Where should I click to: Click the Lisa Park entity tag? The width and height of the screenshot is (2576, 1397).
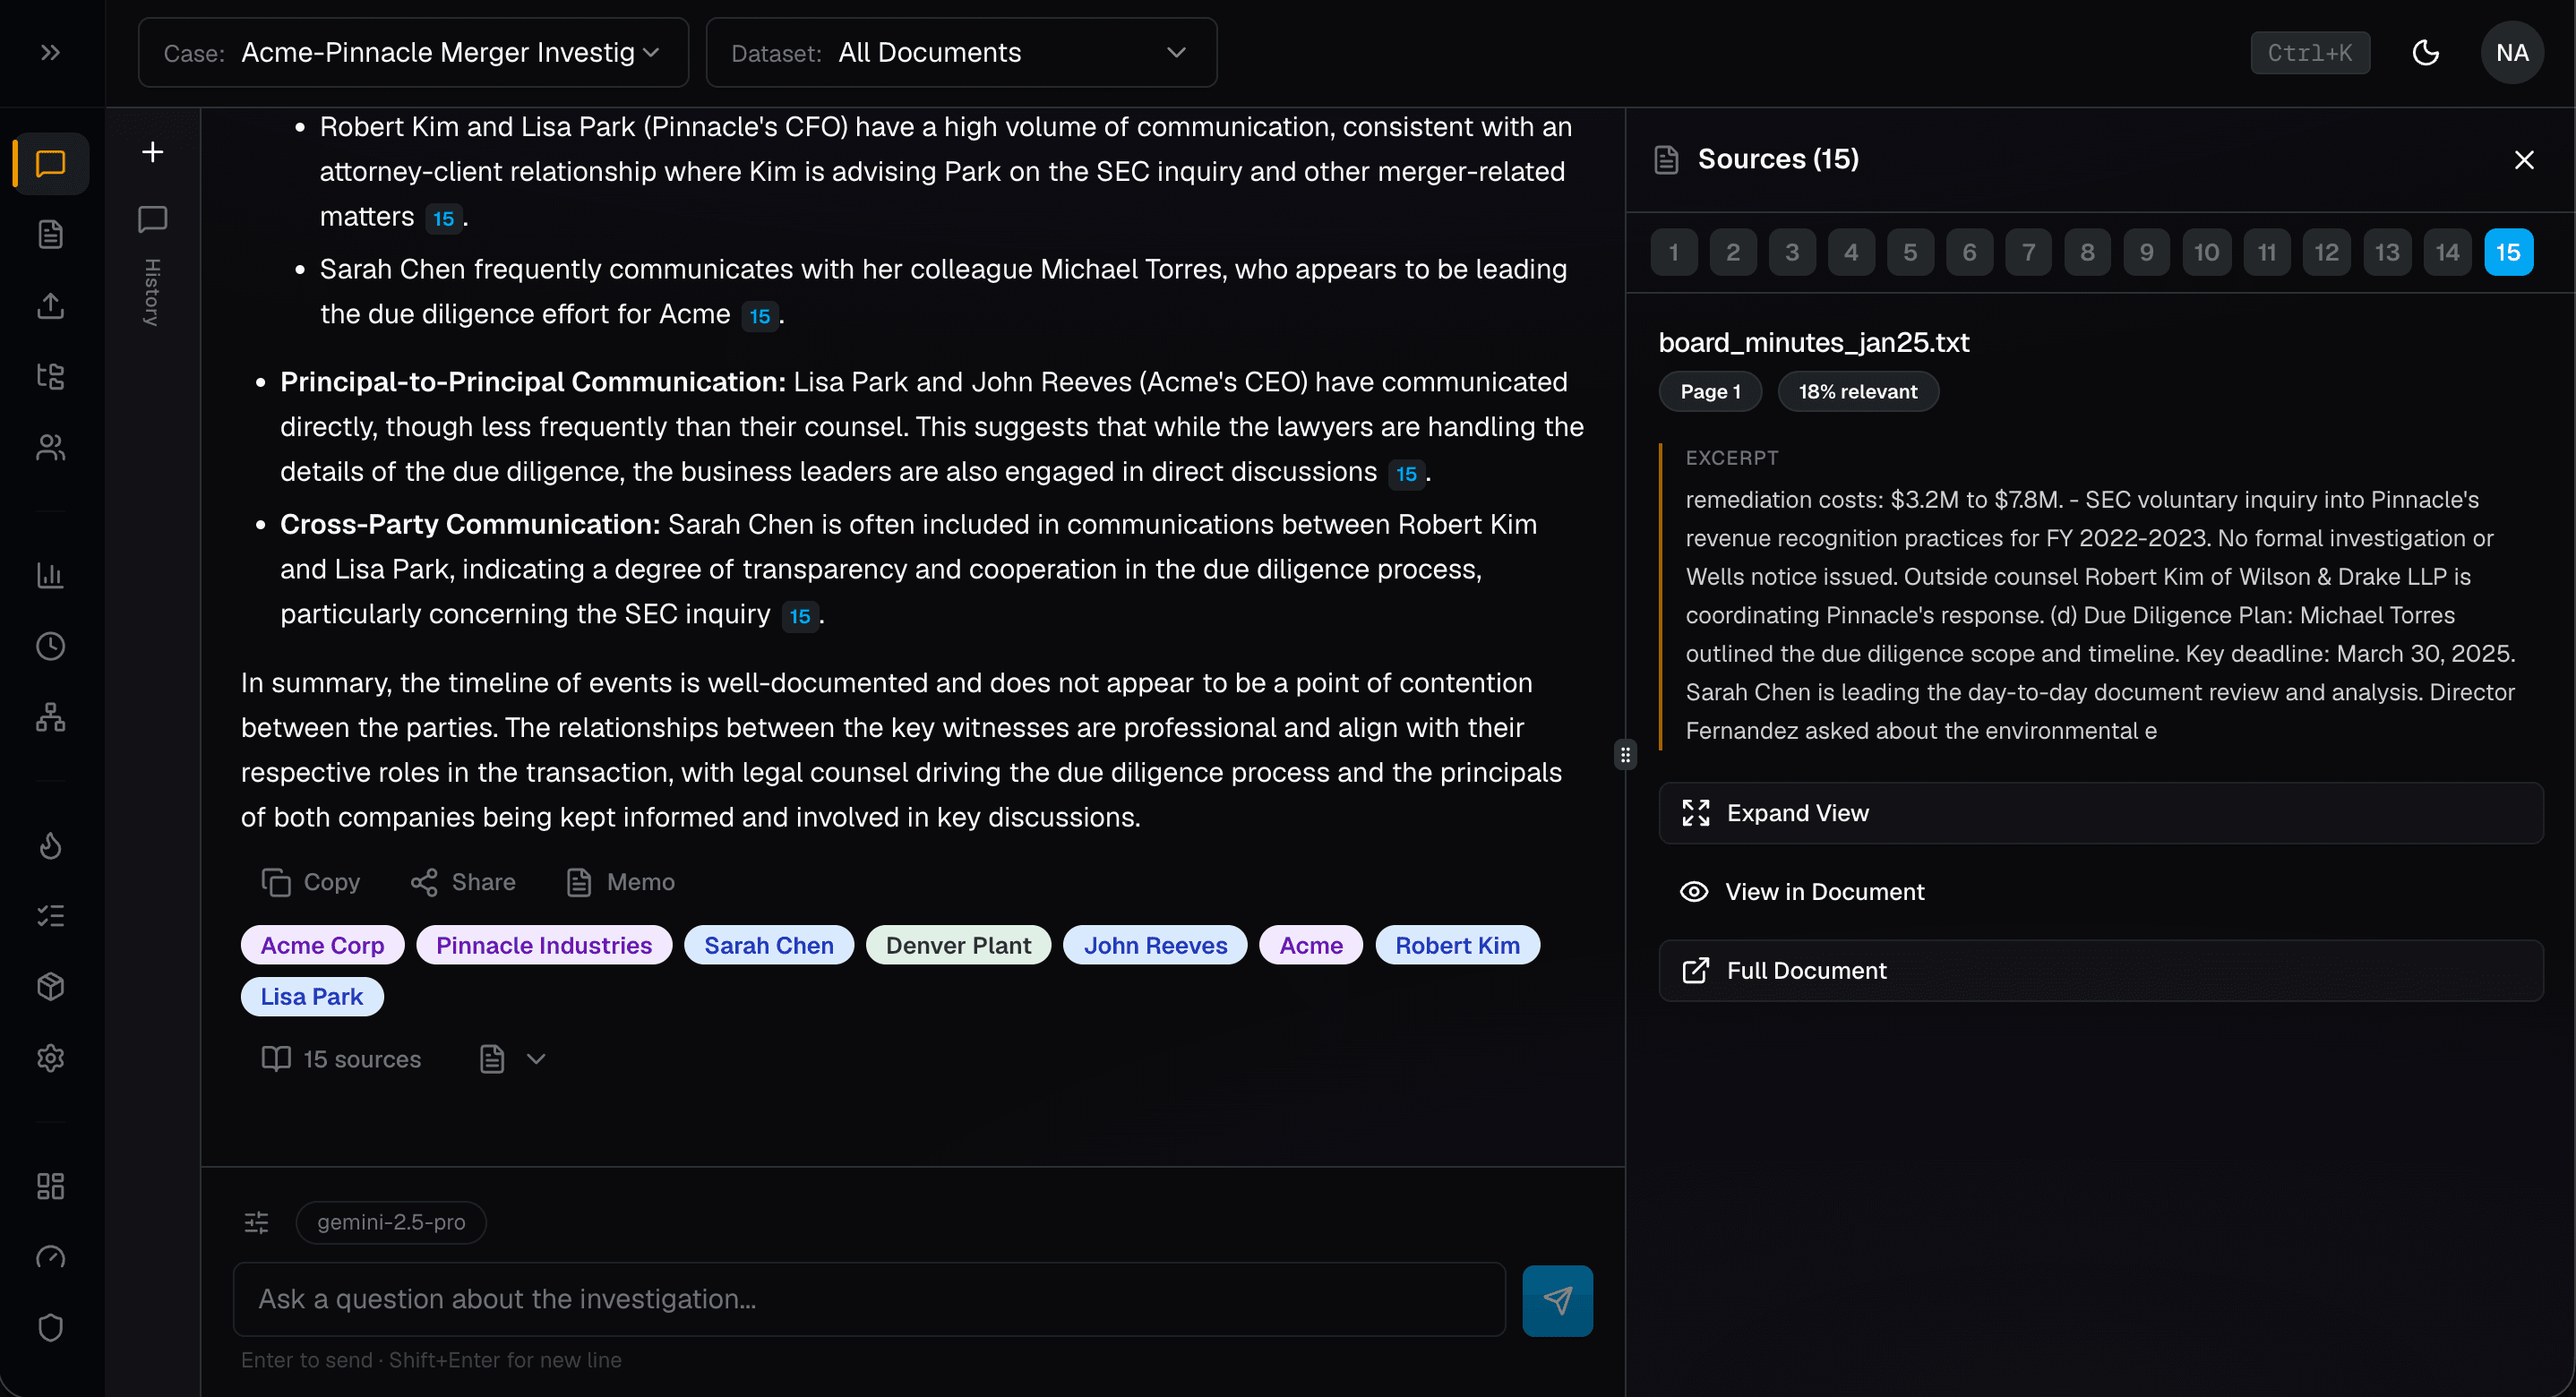point(312,996)
